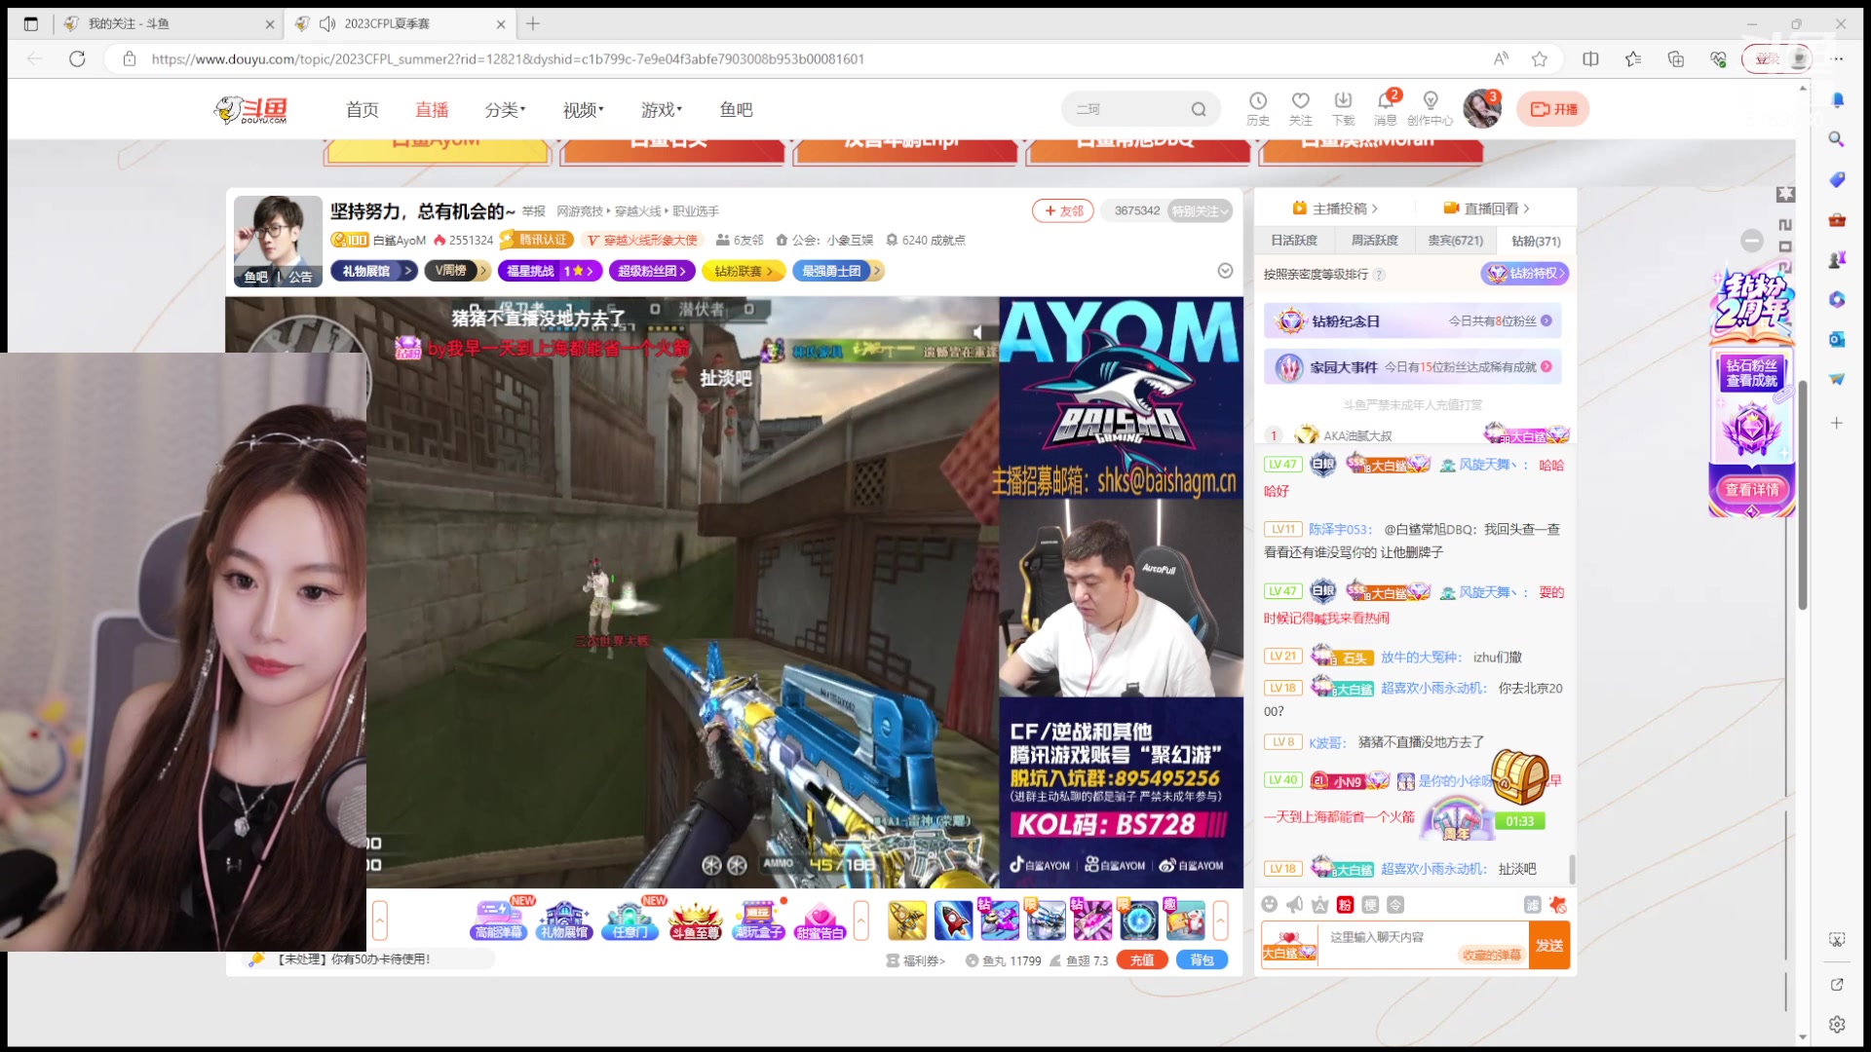Open 斗鱼至尊 crown icon
This screenshot has height=1052, width=1871.
tap(695, 919)
